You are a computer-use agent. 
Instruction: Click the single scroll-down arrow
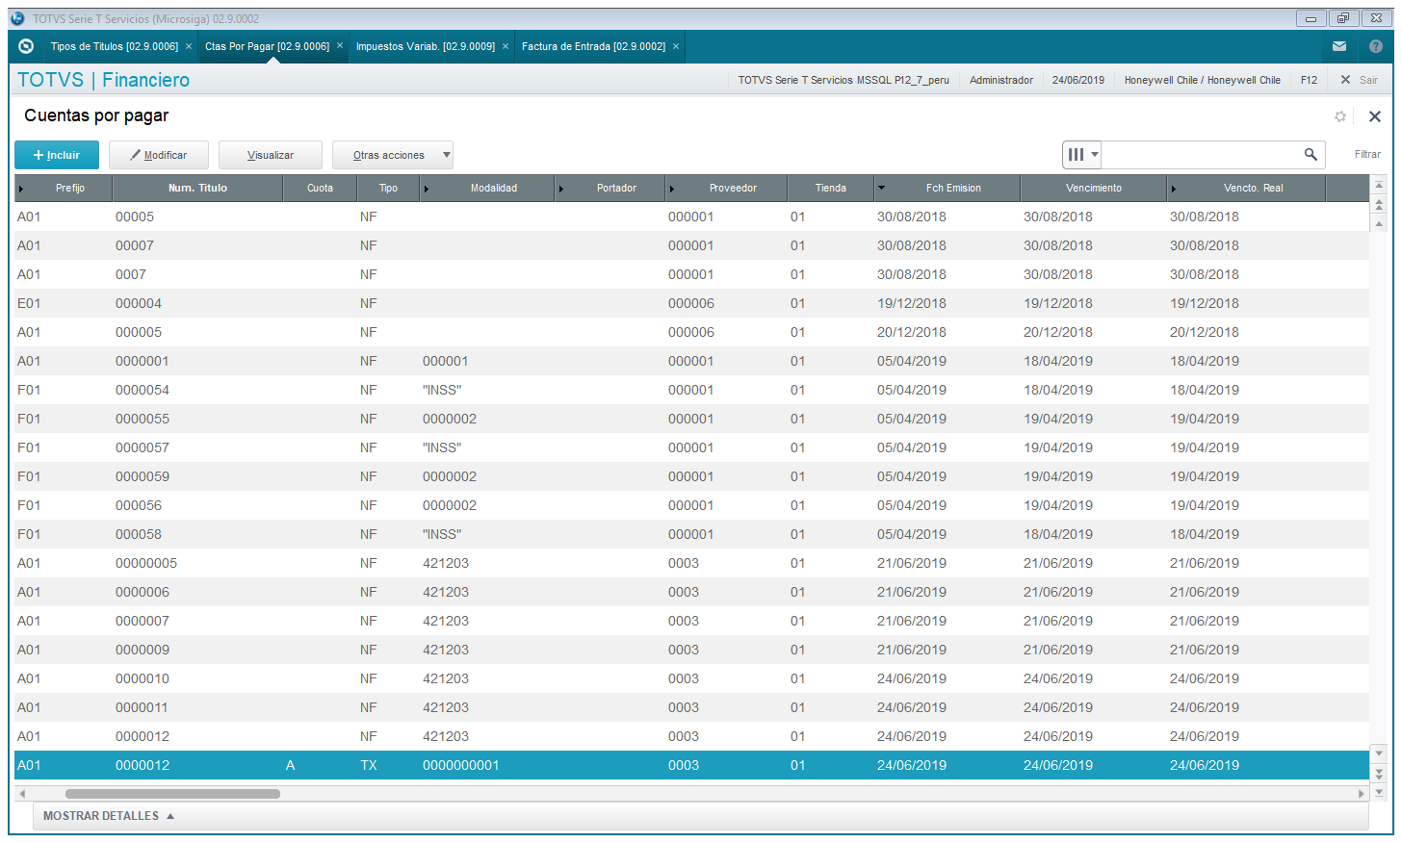click(1379, 754)
